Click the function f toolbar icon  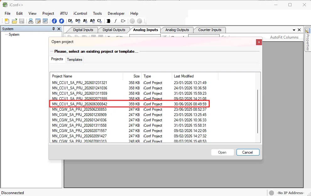[x=116, y=21]
